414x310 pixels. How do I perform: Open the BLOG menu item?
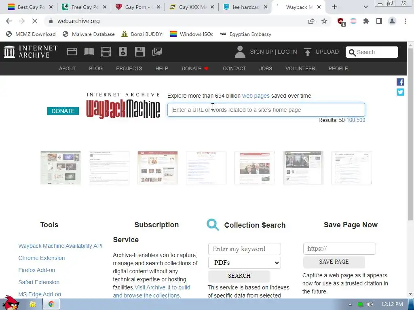[x=96, y=69]
